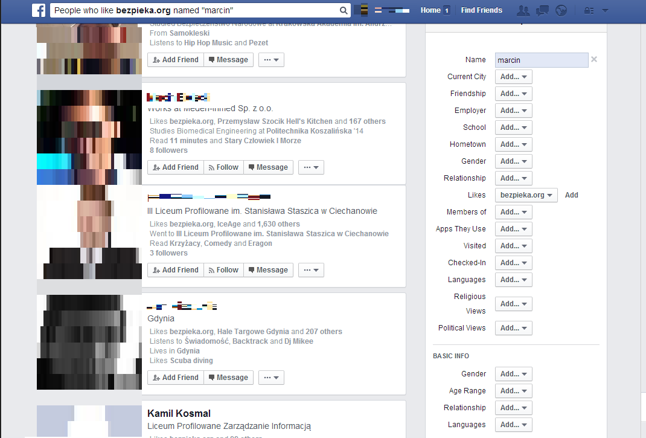Open the Hometown Add dropdown
This screenshot has height=438, width=646.
coord(514,144)
